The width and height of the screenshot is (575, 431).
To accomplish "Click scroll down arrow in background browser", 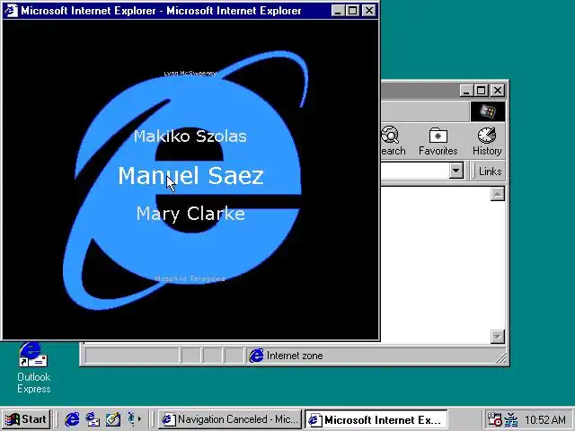I will [x=497, y=337].
